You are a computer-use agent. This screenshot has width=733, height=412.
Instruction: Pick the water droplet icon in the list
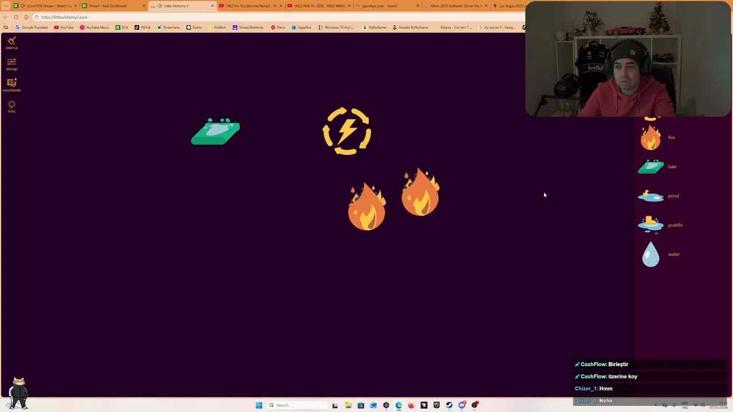coord(651,254)
